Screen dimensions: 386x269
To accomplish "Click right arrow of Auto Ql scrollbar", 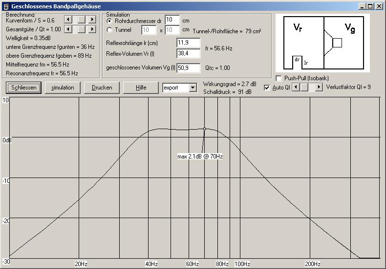I will [x=319, y=87].
